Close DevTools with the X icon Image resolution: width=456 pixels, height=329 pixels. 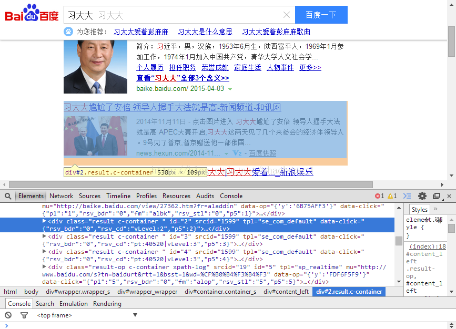(449, 196)
